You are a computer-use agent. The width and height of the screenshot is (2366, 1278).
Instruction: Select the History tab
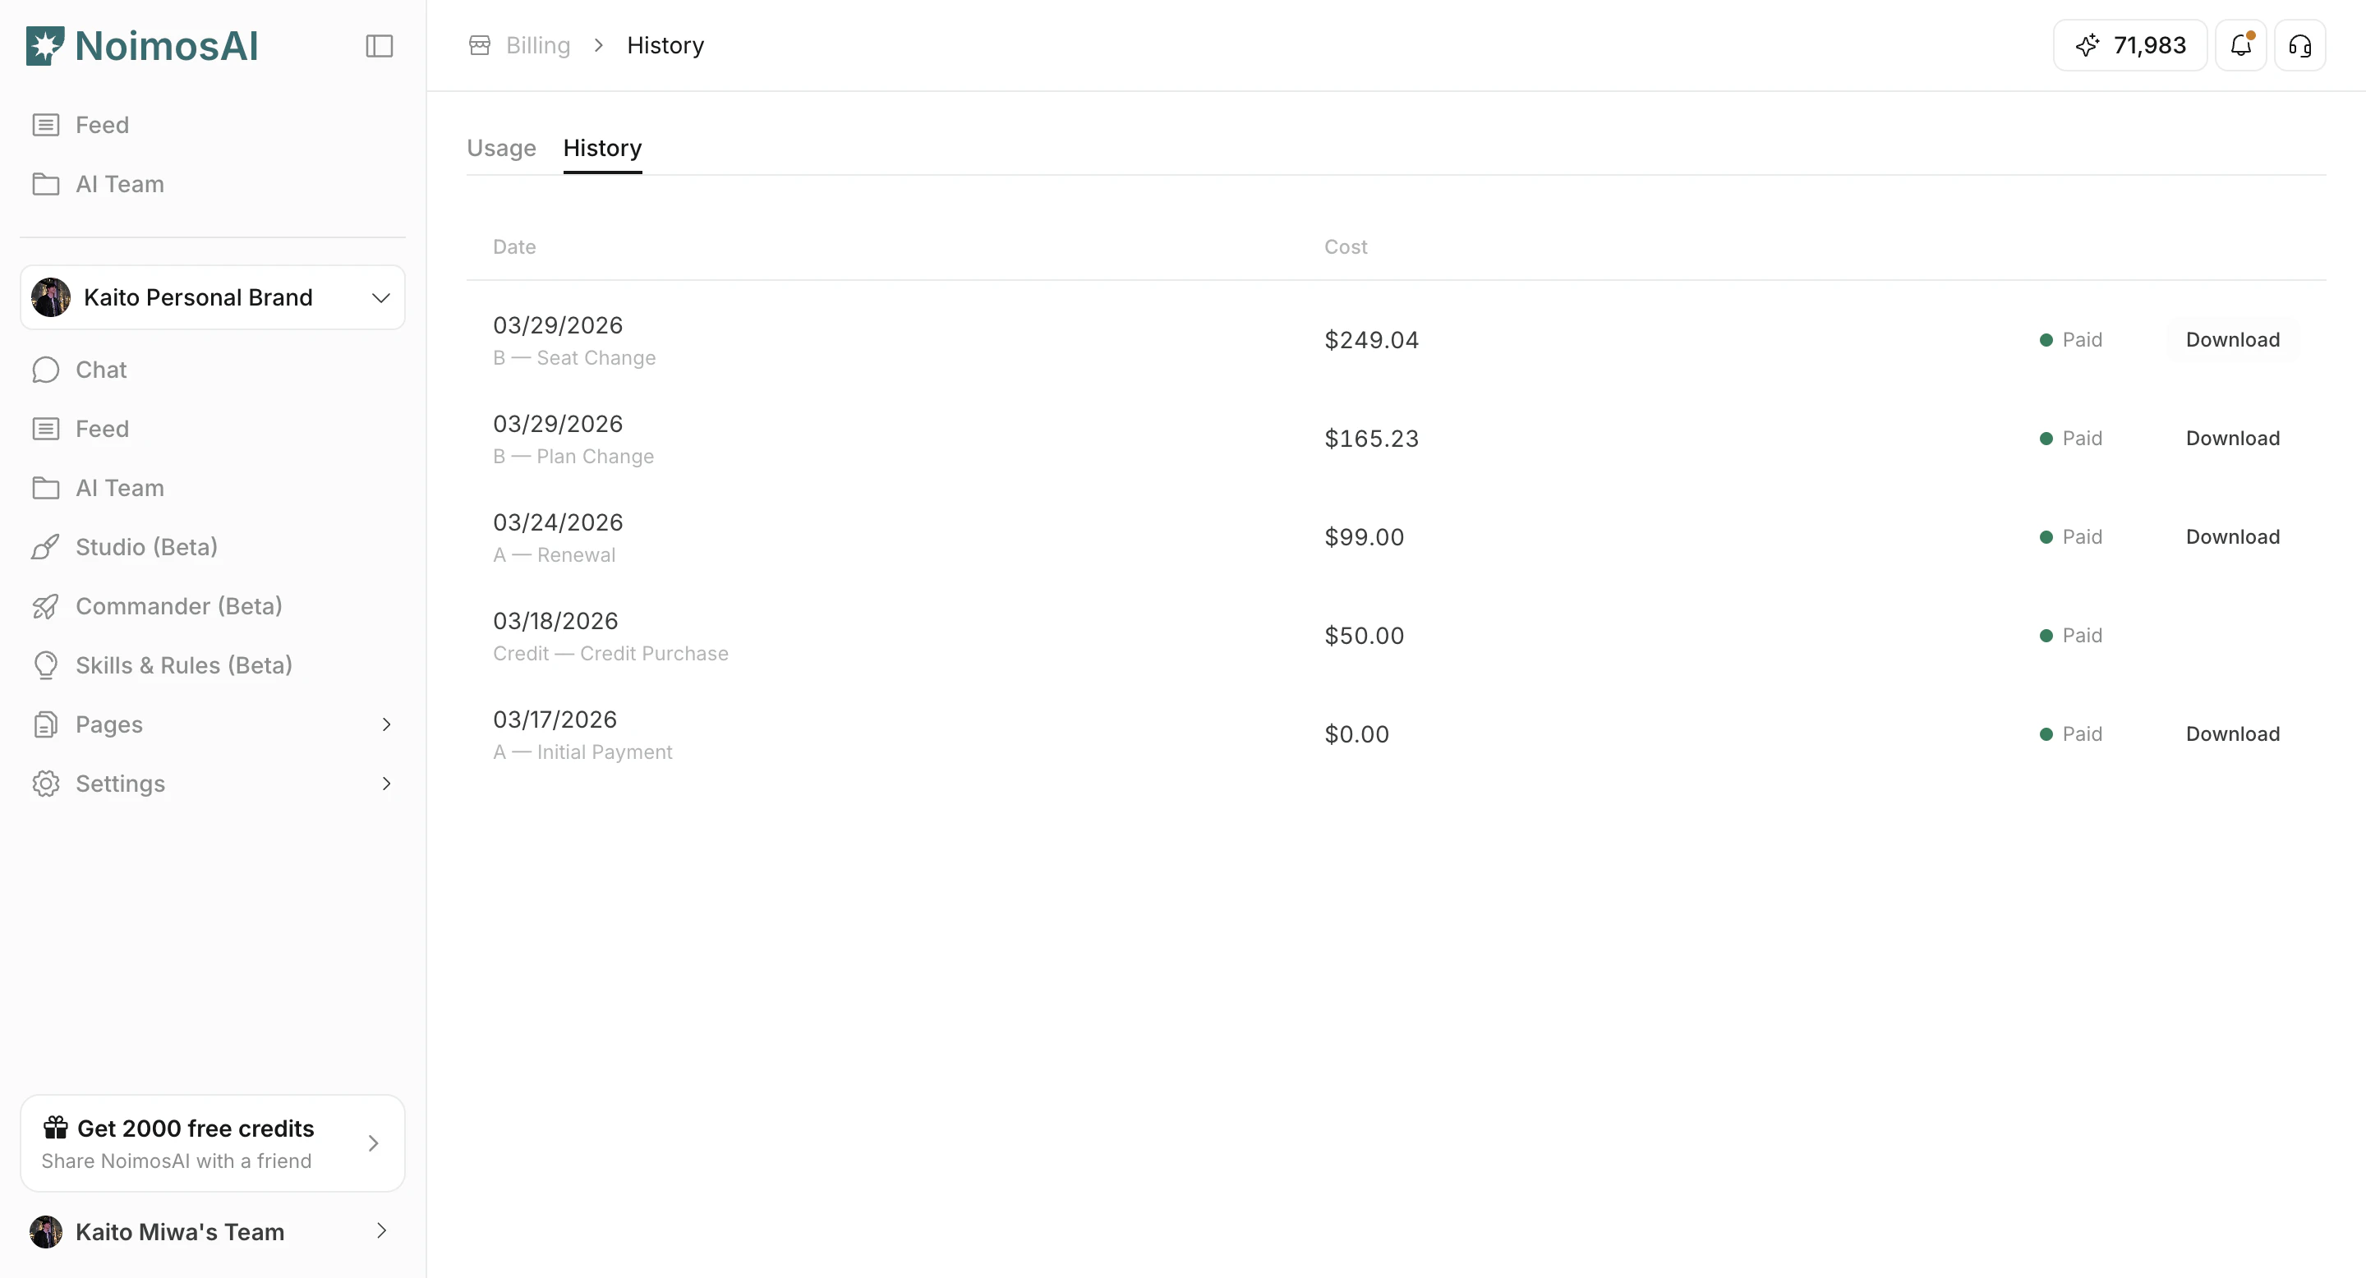(602, 148)
